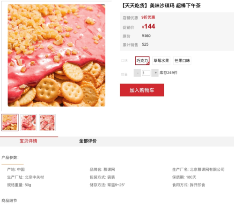Click the quantity input field
This screenshot has height=205, width=234.
pyautogui.click(x=146, y=73)
